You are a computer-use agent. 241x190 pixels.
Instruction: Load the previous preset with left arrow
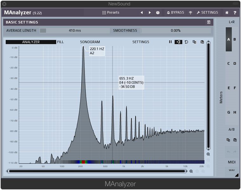click(x=142, y=12)
